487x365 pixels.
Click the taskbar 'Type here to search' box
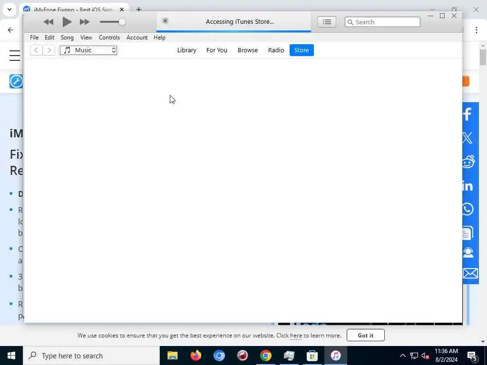[91, 355]
